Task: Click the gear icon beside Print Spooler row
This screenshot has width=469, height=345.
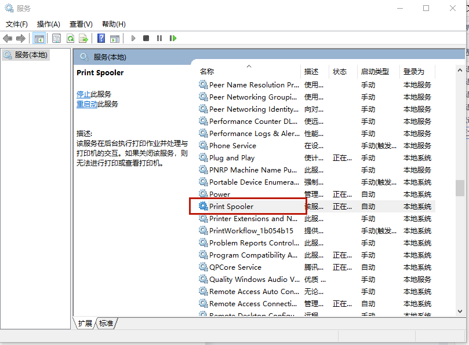Action: coord(203,206)
